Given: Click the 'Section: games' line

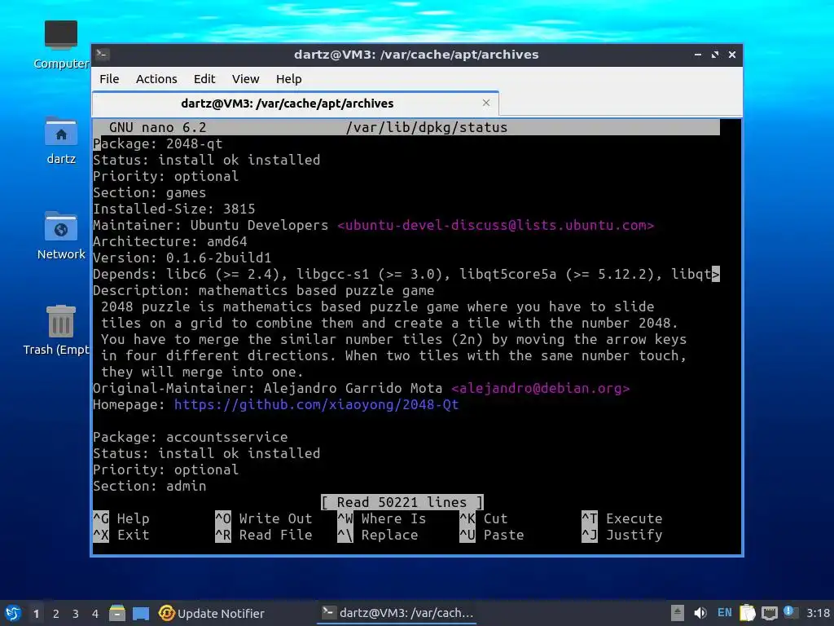Looking at the screenshot, I should pos(150,192).
